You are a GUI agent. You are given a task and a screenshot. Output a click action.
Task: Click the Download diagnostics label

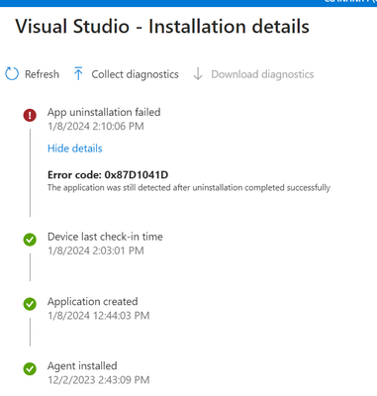(262, 74)
